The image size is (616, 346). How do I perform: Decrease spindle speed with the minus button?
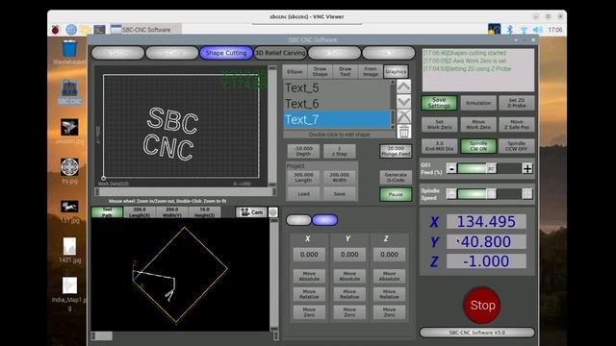(451, 194)
